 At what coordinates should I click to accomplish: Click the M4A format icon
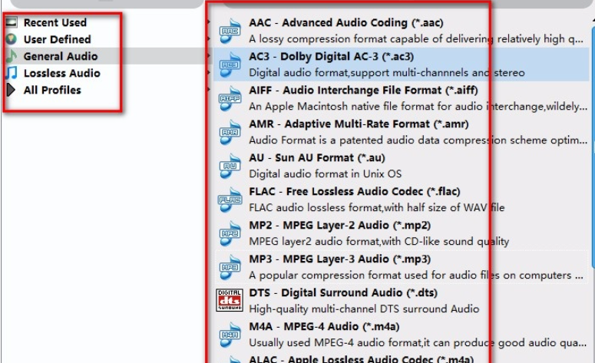230,335
